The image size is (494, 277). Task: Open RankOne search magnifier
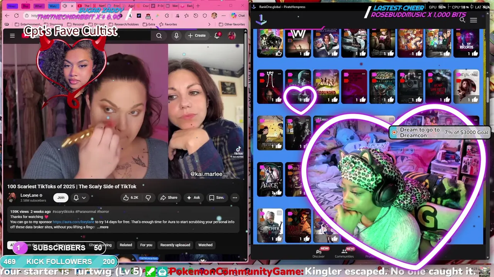pyautogui.click(x=462, y=20)
